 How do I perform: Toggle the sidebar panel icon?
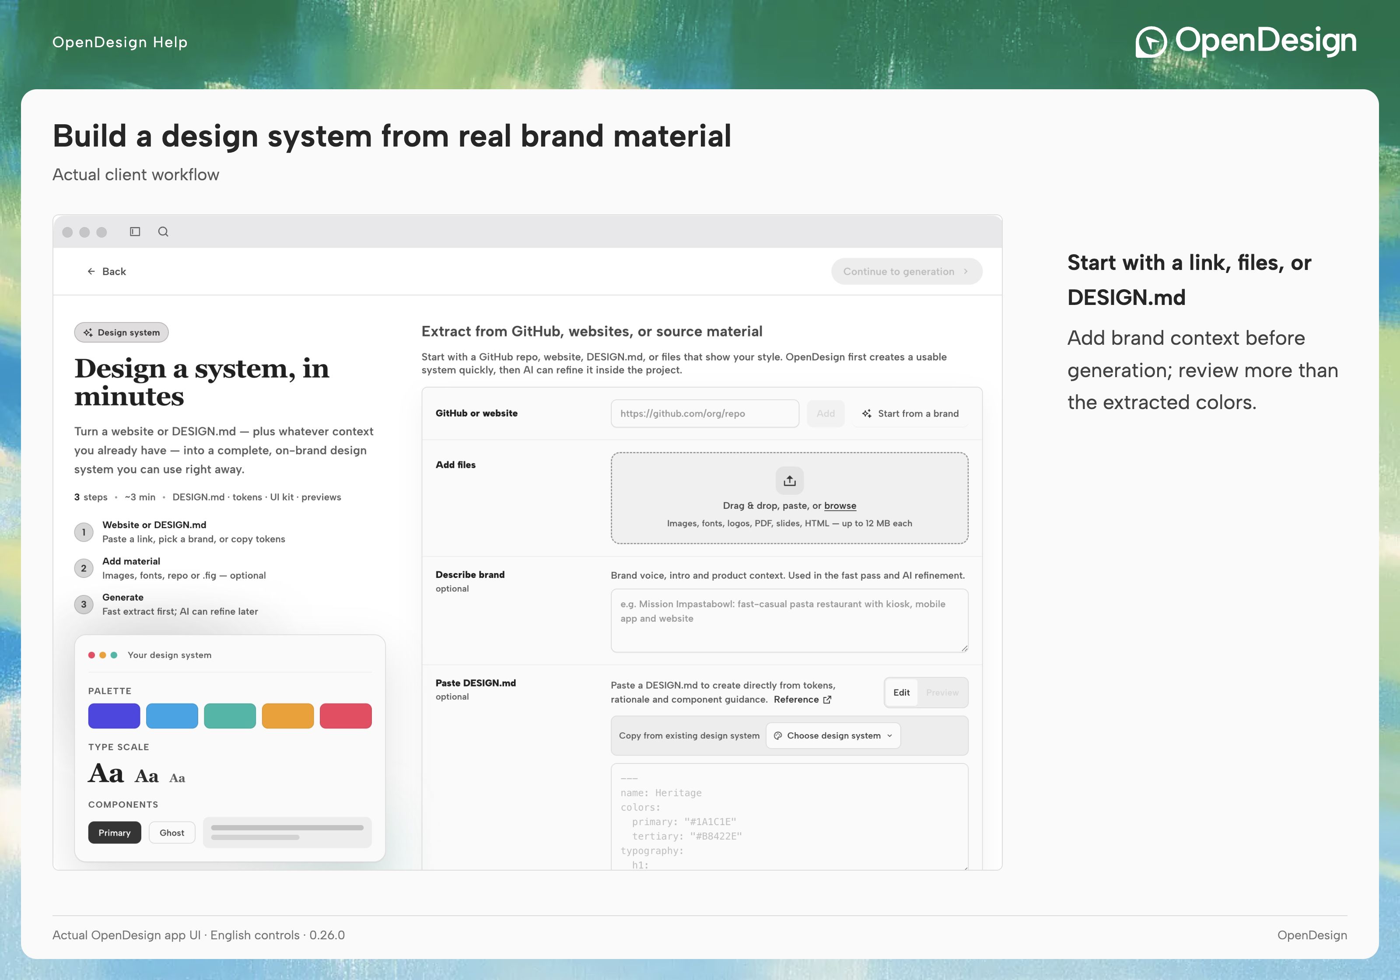(135, 232)
